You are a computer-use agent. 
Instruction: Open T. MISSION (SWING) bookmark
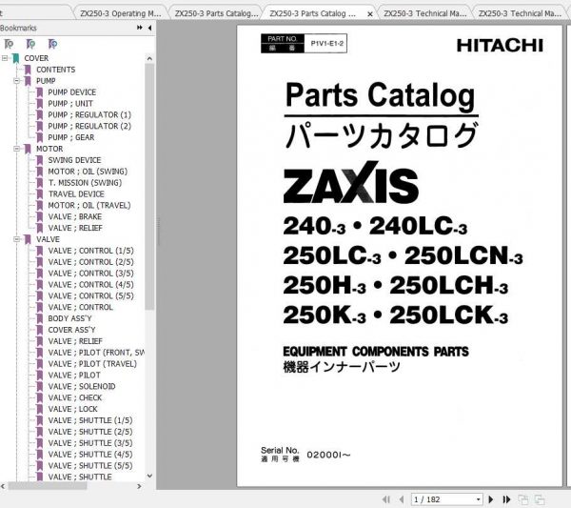point(85,183)
